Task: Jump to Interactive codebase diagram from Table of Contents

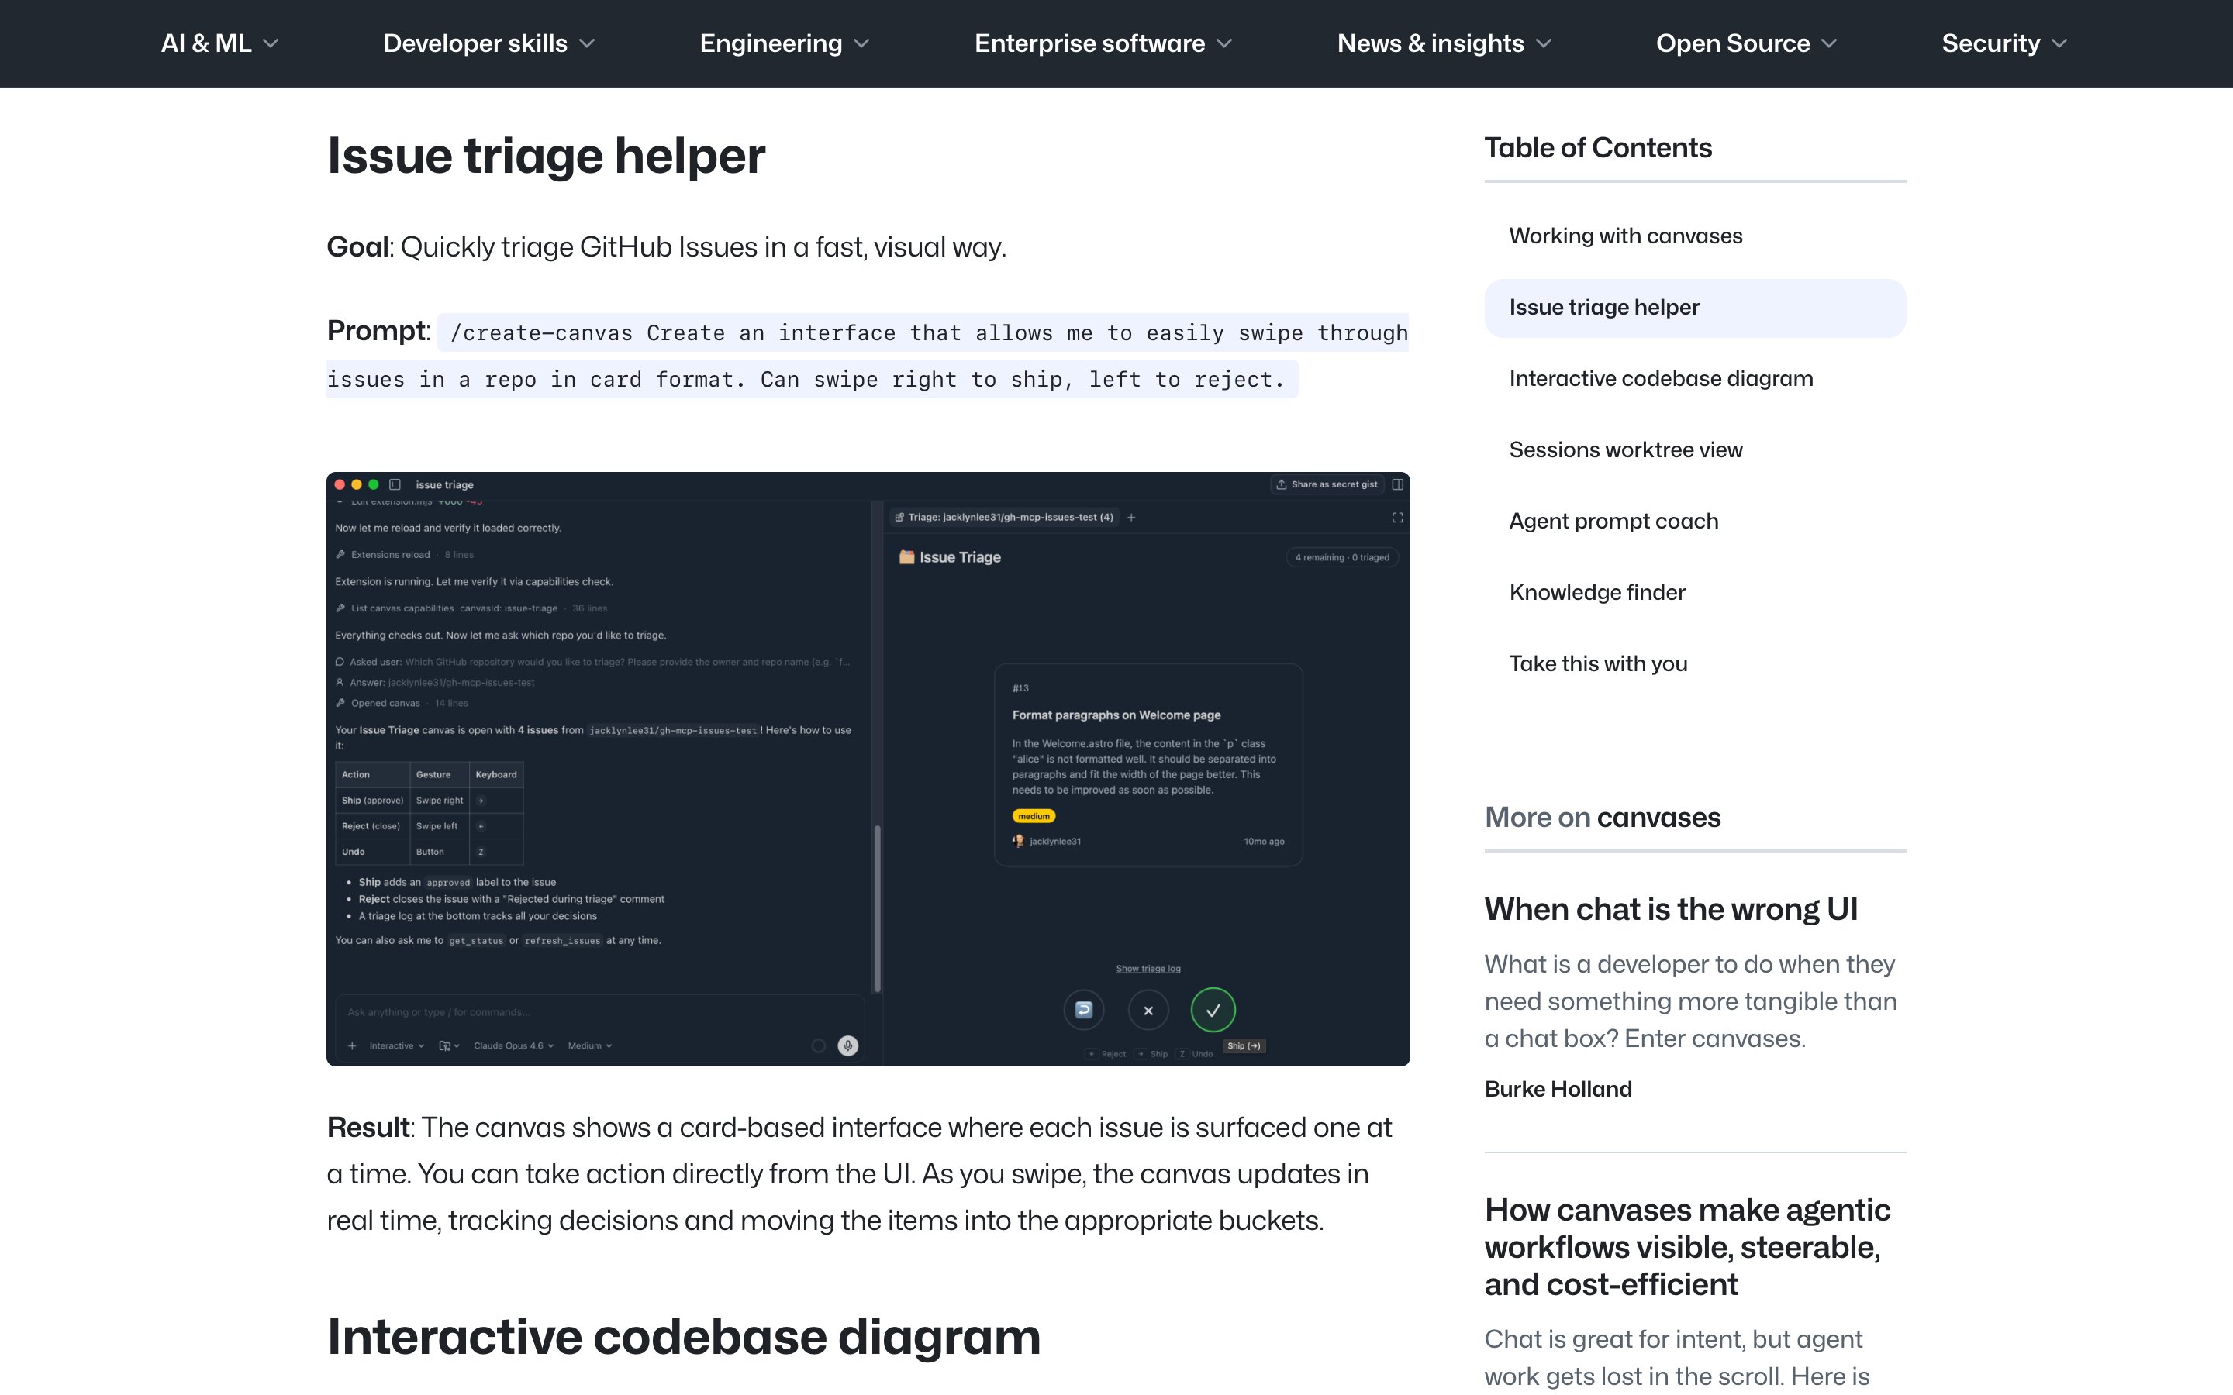Action: pos(1661,379)
